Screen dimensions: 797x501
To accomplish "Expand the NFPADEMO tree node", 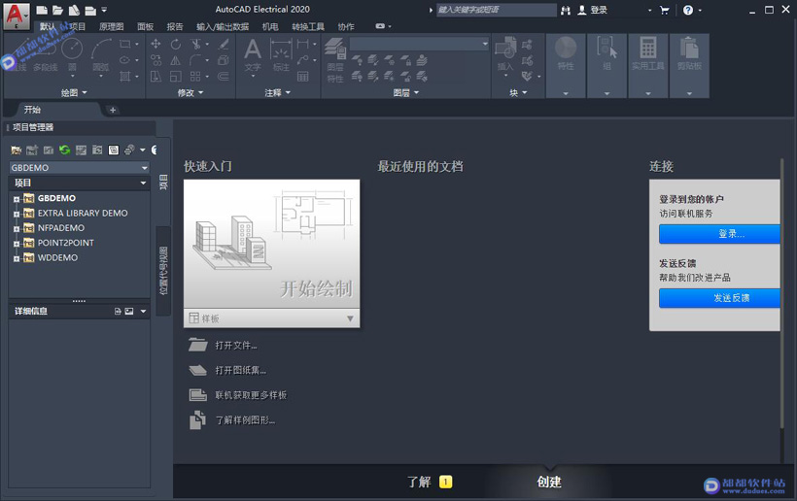I will click(x=17, y=229).
